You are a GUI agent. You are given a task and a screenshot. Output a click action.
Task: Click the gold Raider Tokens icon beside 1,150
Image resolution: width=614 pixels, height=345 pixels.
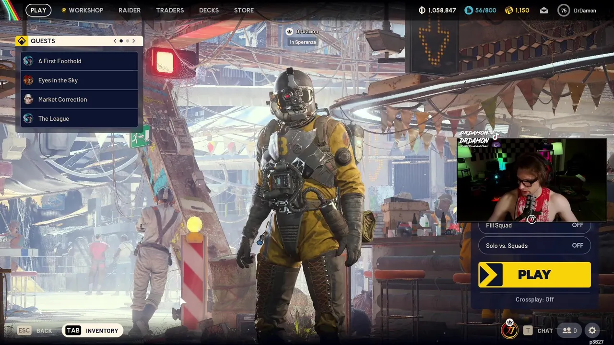(509, 10)
